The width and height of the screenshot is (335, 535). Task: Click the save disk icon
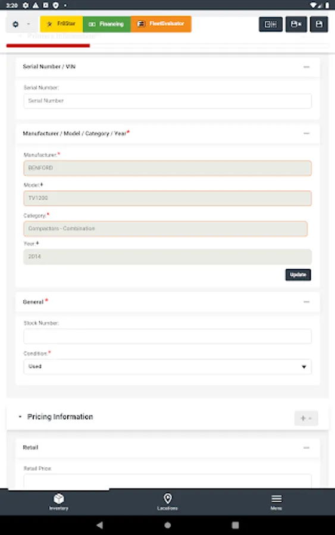[319, 24]
